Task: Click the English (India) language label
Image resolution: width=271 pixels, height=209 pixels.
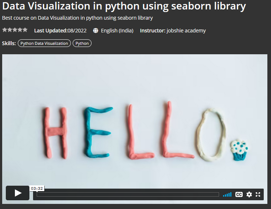Action: [x=117, y=31]
